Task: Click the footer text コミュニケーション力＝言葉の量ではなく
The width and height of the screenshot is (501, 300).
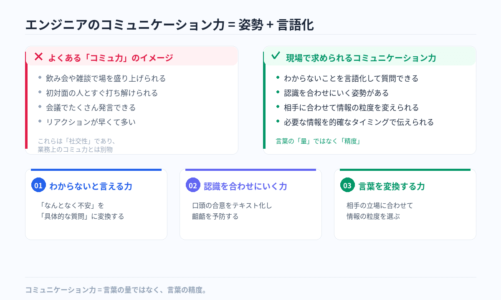Action: coord(116,290)
